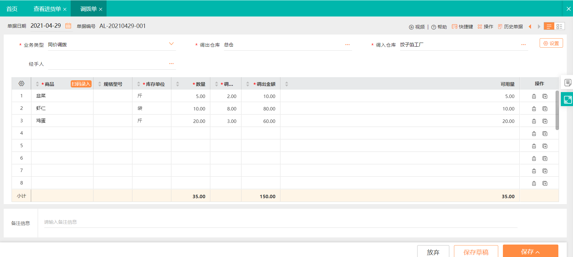Open 调出仓库 selector ellipsis

[347, 44]
